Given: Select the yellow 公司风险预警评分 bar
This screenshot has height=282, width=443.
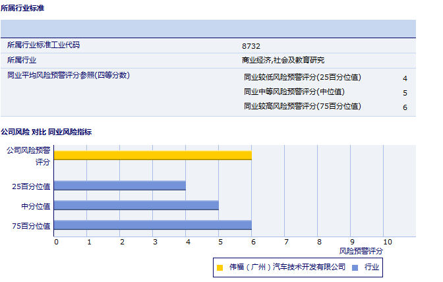Looking at the screenshot, I should [152, 155].
